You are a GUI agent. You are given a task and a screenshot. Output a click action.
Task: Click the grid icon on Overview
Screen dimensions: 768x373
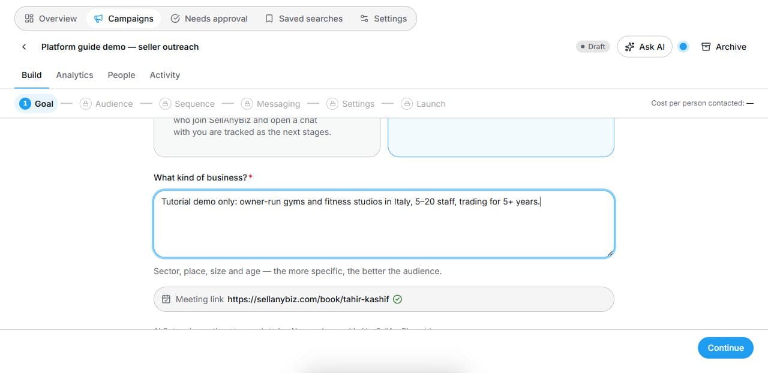coord(29,19)
